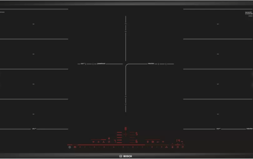Select the cooking zone showing level 7
Viewport: 253px width, 159px height.
click(x=115, y=141)
